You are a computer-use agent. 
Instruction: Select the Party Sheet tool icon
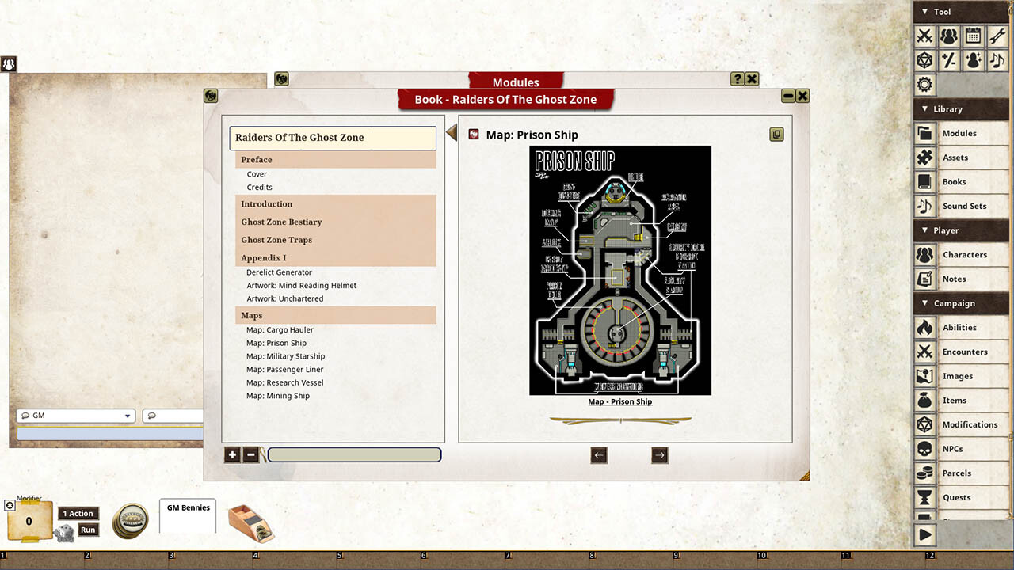coord(948,36)
